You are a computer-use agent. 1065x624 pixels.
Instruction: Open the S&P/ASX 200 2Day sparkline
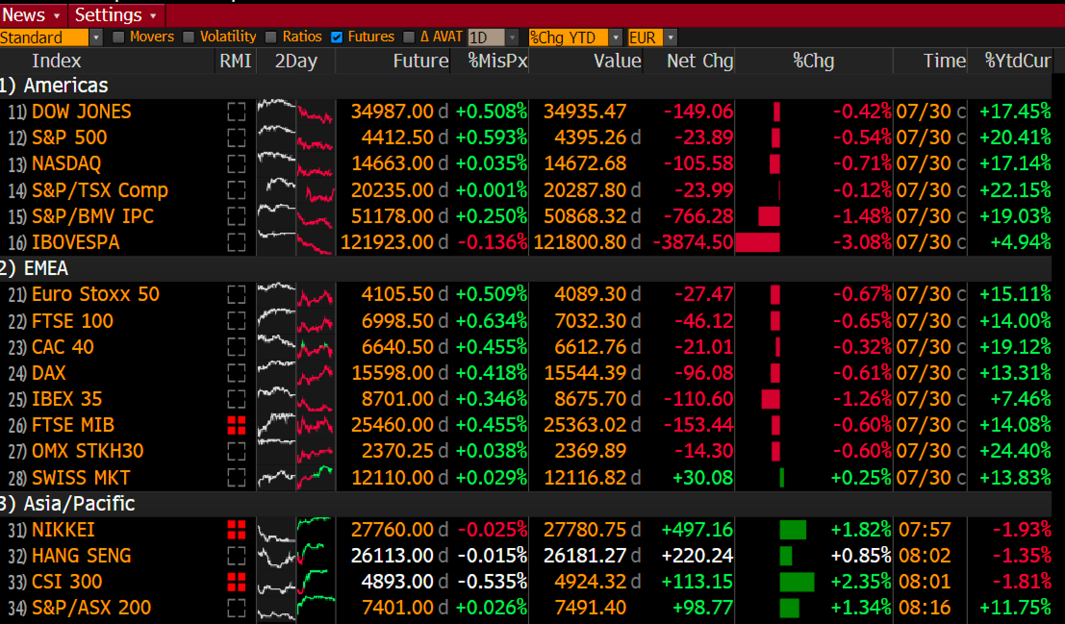pos(295,608)
